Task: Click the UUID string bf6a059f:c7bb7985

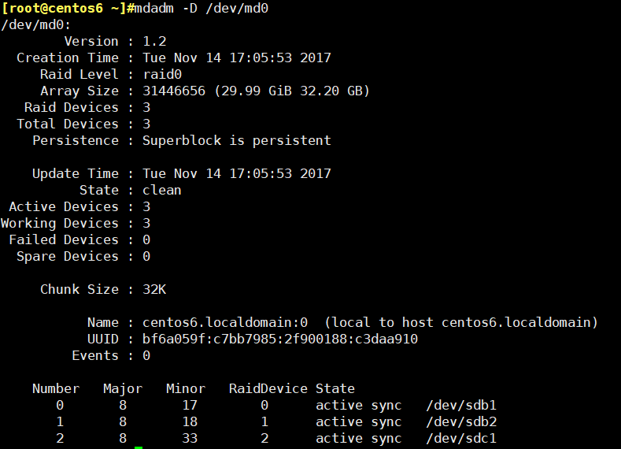Action: point(280,339)
